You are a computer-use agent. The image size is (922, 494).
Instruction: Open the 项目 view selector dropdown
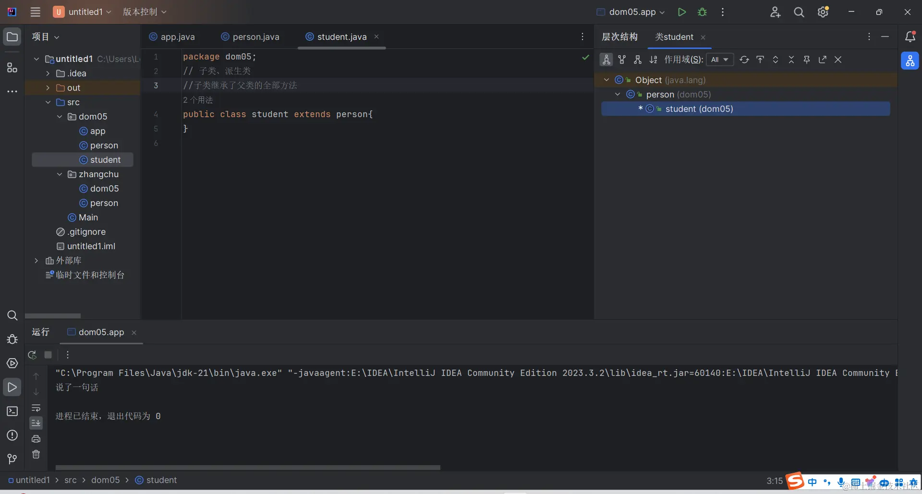pyautogui.click(x=46, y=37)
